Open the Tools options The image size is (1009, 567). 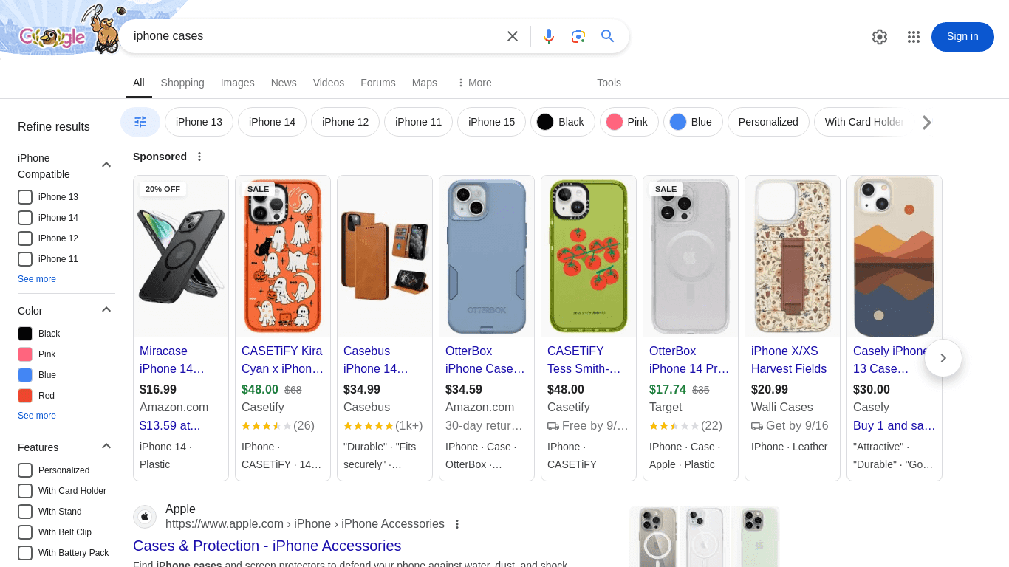click(x=609, y=83)
